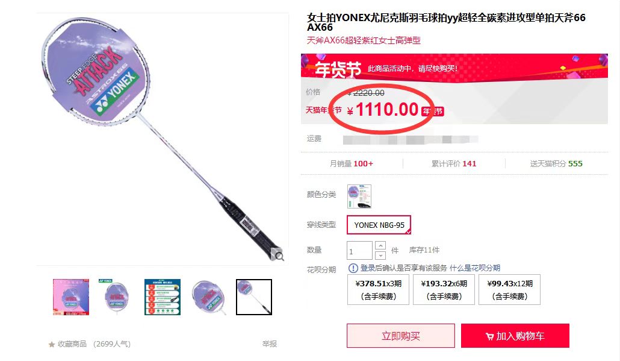The image size is (620, 361).
Task: Open the 累计评价 141 reviews tab
Action: point(454,163)
